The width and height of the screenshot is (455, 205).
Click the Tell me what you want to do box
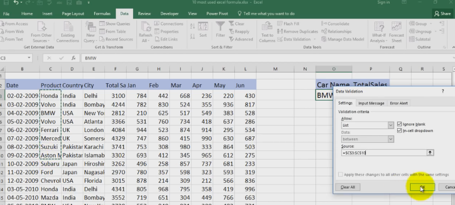tap(266, 14)
